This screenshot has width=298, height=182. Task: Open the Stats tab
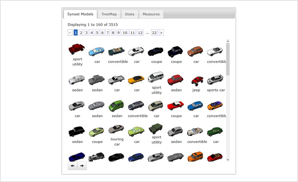coord(130,14)
